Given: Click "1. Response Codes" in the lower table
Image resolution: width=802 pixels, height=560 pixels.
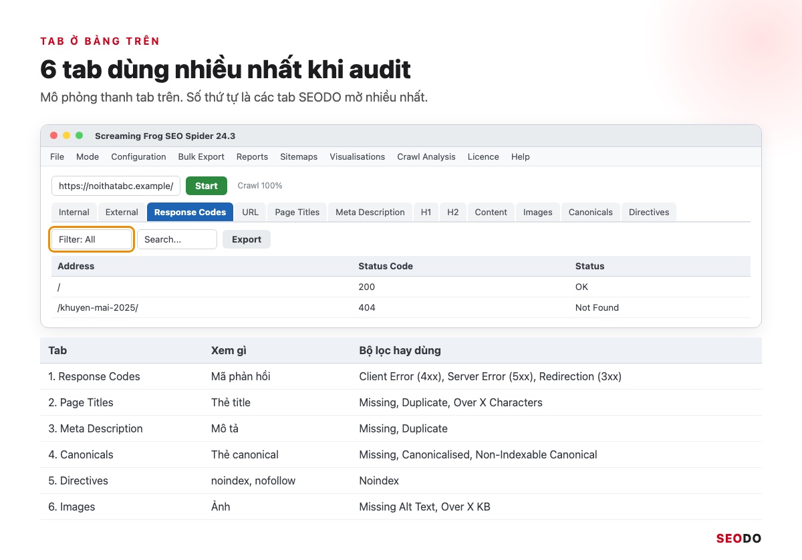Looking at the screenshot, I should coord(94,376).
